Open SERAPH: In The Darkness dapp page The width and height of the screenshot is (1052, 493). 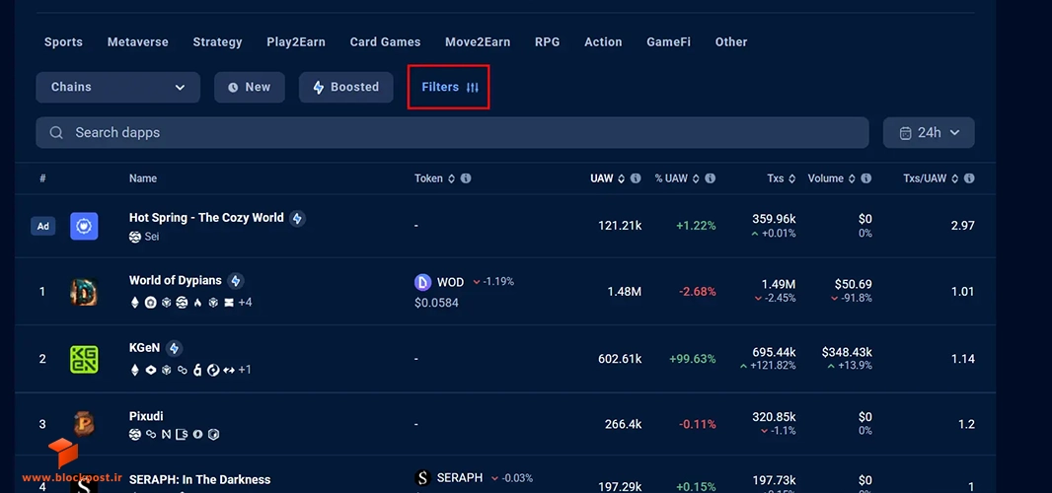tap(200, 479)
